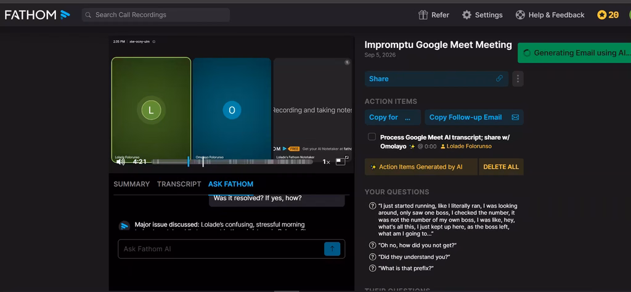The height and width of the screenshot is (292, 631).
Task: Click question icon beside 'Did they understand you?'
Action: pyautogui.click(x=373, y=257)
